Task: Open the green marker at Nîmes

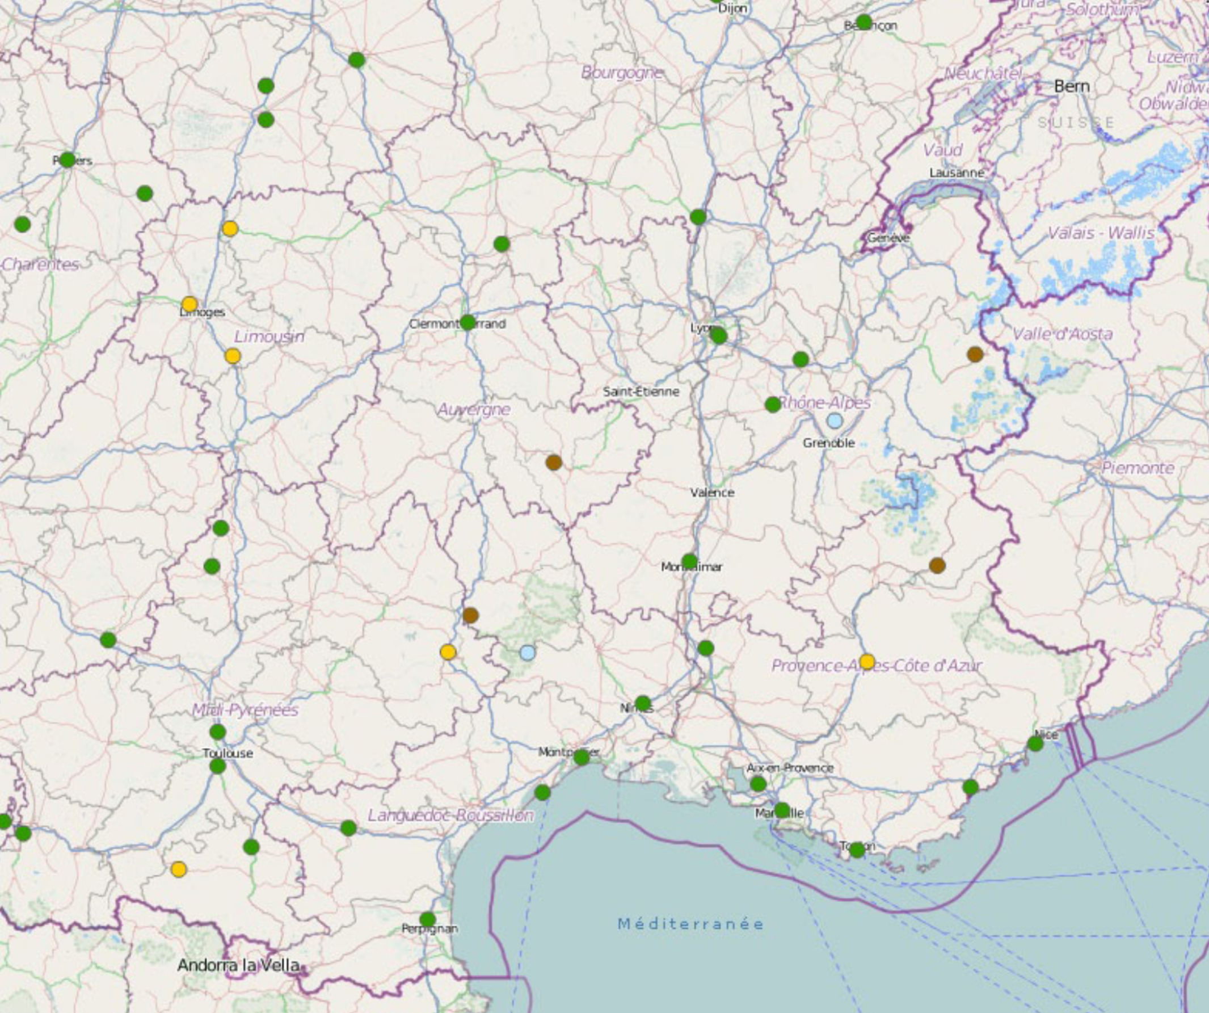Action: 643,703
